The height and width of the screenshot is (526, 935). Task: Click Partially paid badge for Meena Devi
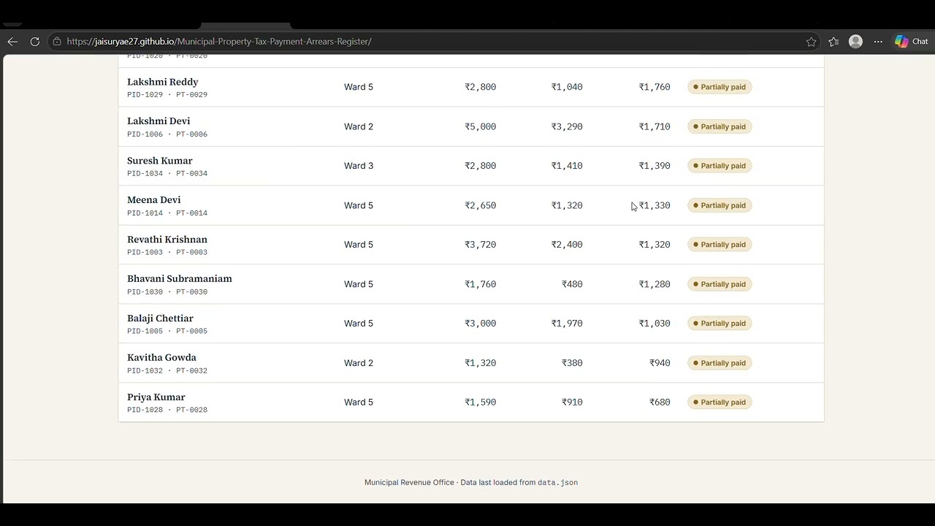[x=720, y=205]
